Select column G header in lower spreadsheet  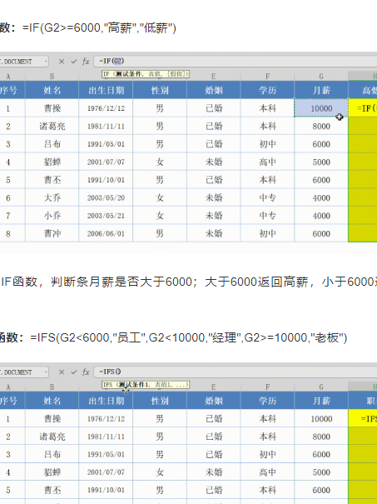click(321, 387)
